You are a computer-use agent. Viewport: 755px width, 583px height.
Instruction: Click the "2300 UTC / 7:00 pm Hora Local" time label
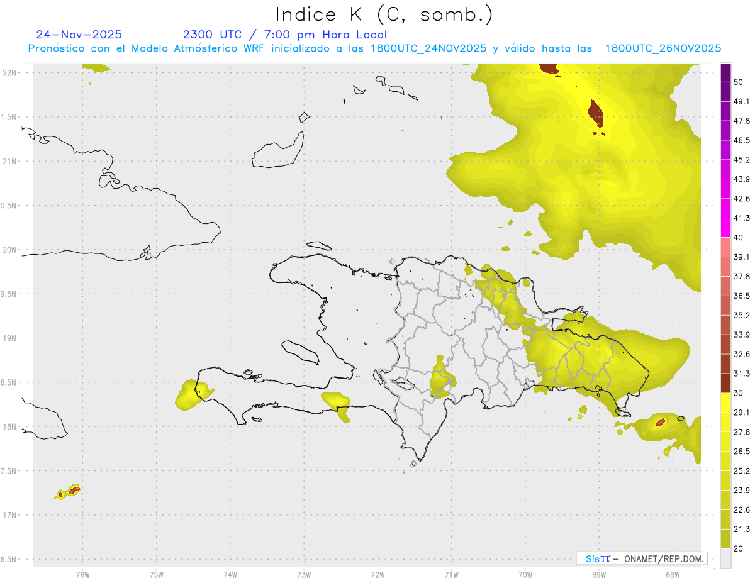pos(284,35)
